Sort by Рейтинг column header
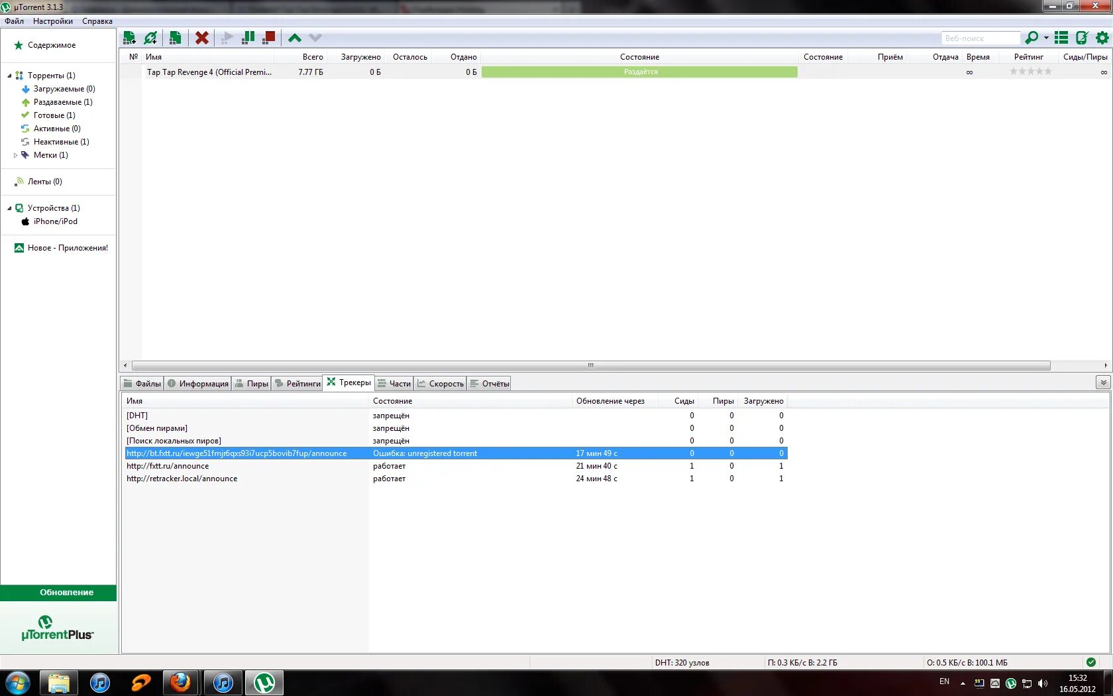This screenshot has width=1113, height=696. [1028, 57]
